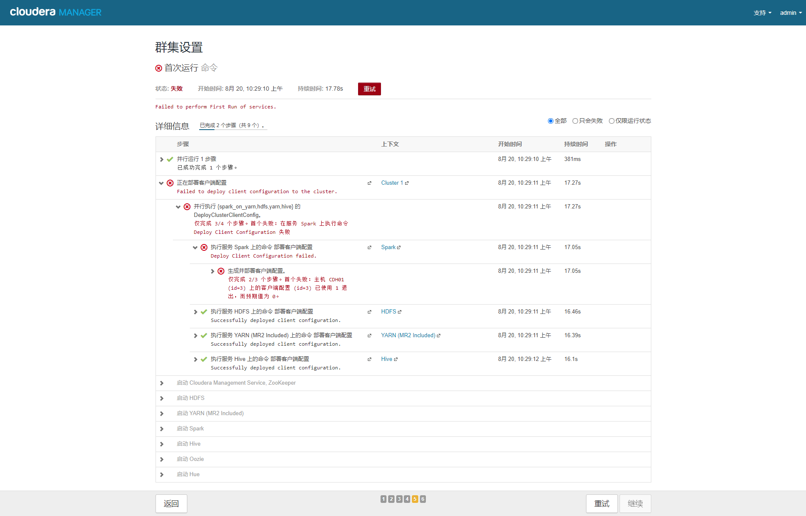Click the 持续时间 column header
The height and width of the screenshot is (516, 806).
pos(576,144)
